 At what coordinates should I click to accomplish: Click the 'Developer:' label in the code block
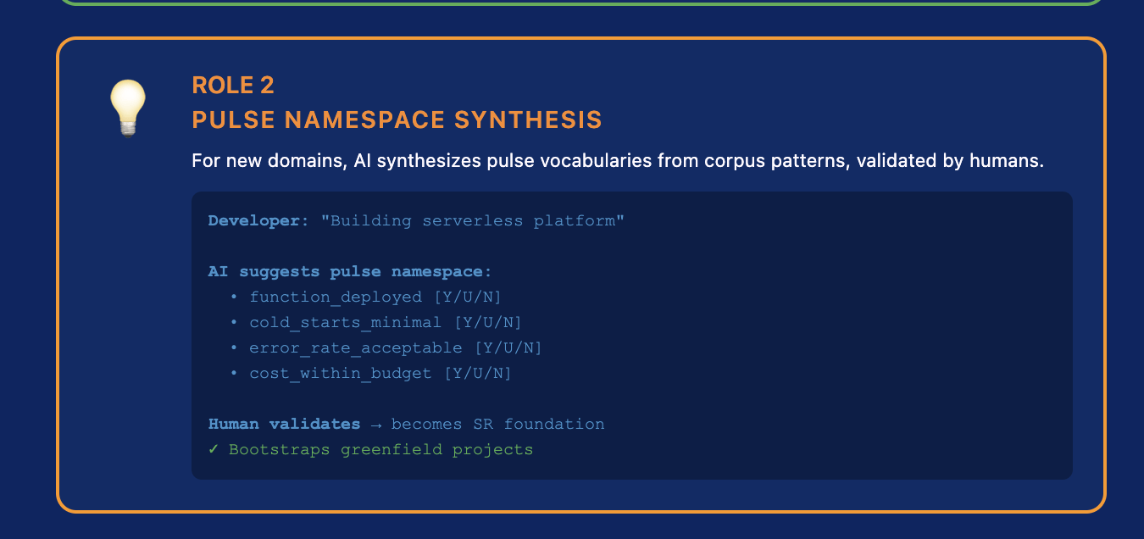[x=259, y=221]
